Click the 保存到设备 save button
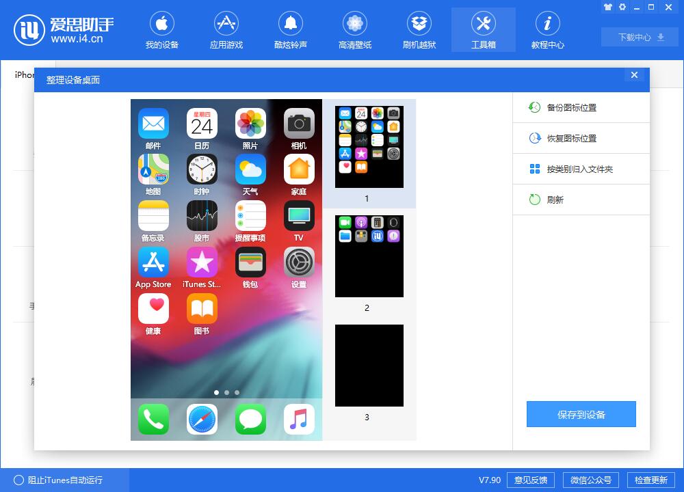 581,413
